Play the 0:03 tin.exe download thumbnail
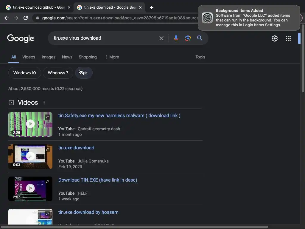Viewport: 305px width, 229px height. [x=30, y=157]
